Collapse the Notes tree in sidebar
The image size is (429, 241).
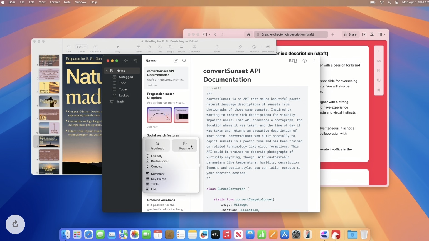tap(107, 71)
